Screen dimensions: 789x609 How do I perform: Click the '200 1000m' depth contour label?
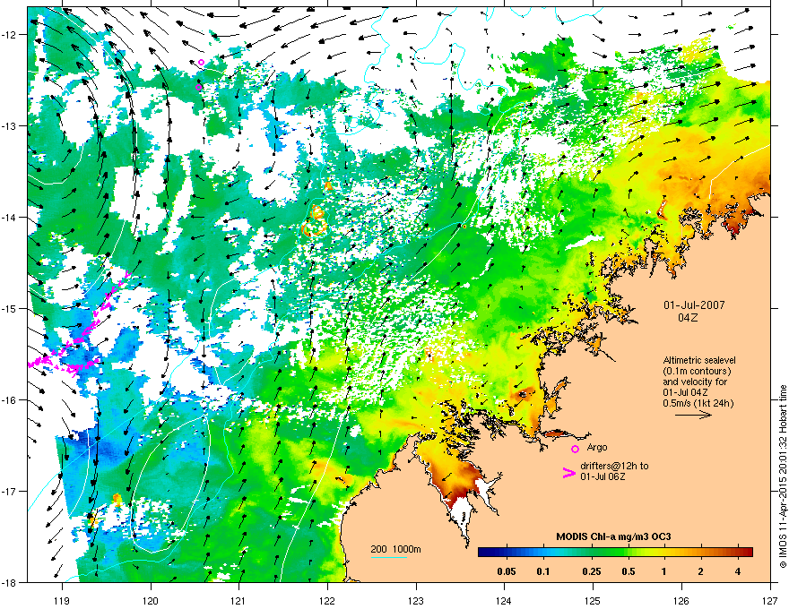pyautogui.click(x=395, y=549)
